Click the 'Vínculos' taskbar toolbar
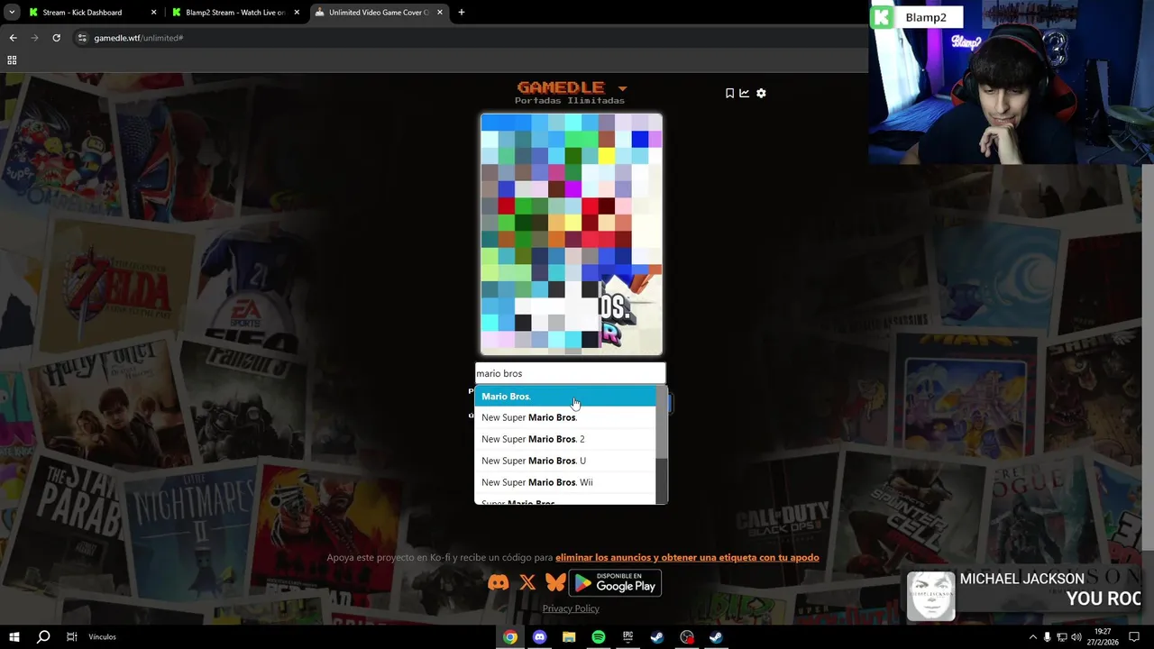Viewport: 1154px width, 649px height. point(102,637)
